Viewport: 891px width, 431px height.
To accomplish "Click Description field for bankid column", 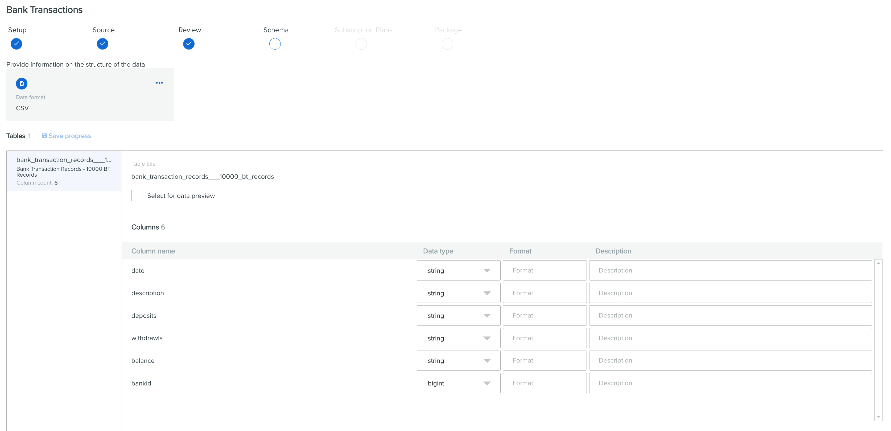I will tap(731, 383).
